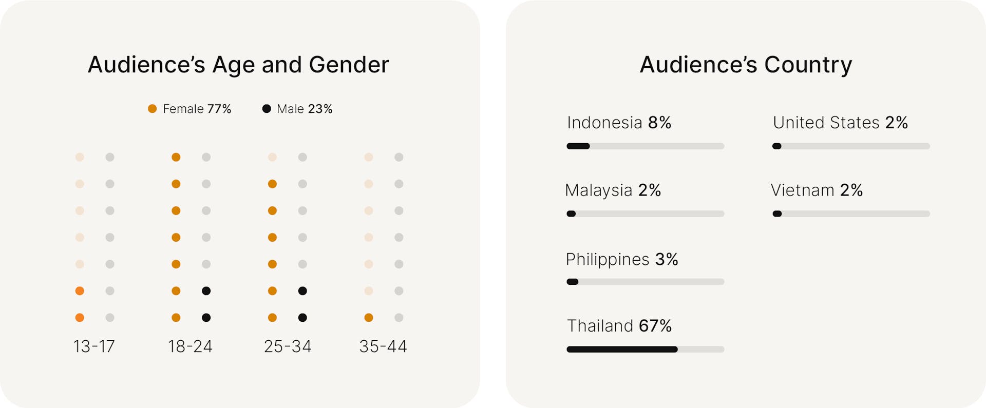Click the United States 2% label
Image resolution: width=986 pixels, height=408 pixels.
click(x=840, y=123)
